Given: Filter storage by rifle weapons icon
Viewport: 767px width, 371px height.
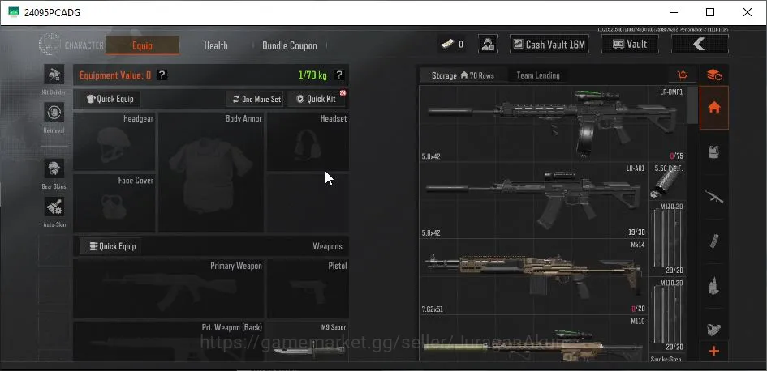Looking at the screenshot, I should [x=713, y=197].
